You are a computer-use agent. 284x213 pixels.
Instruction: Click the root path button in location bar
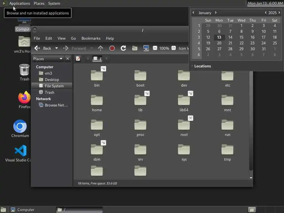pyautogui.click(x=97, y=59)
